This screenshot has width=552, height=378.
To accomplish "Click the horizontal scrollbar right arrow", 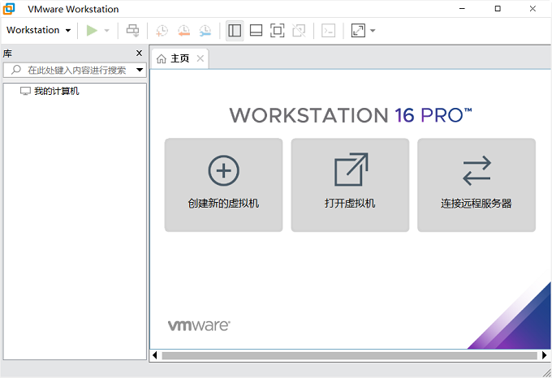I will click(545, 355).
